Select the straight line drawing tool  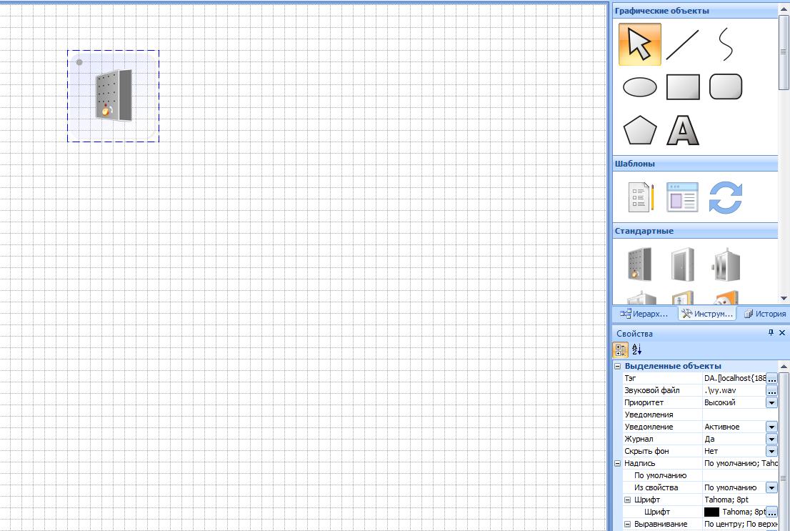pos(682,44)
